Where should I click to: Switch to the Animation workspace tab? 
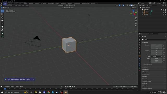click(x=63, y=3)
